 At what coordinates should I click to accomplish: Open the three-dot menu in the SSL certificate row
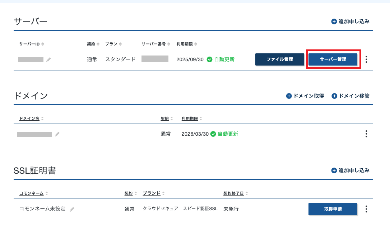point(366,209)
